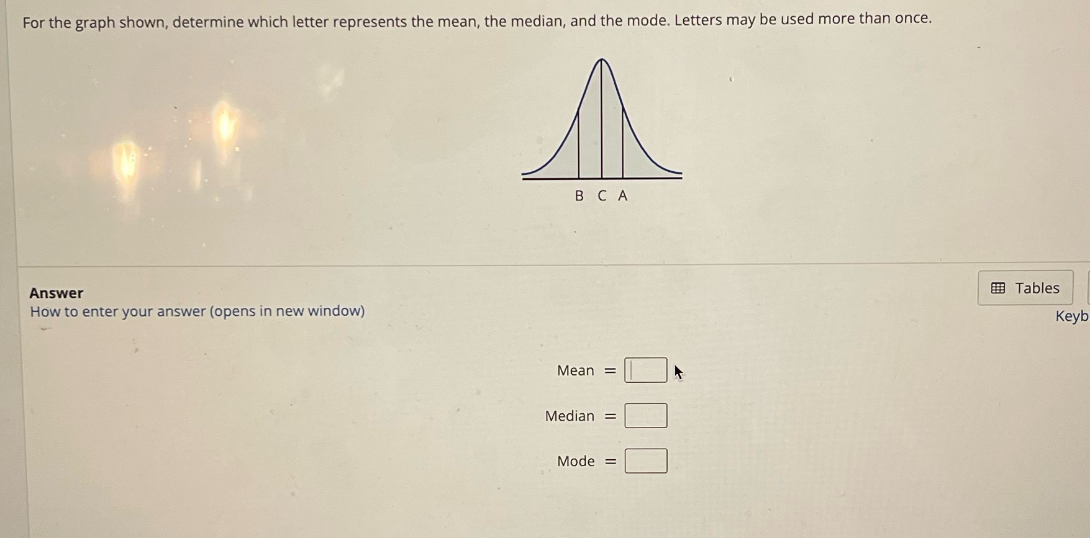1090x538 pixels.
Task: Click the Mean equals label
Action: pos(584,370)
